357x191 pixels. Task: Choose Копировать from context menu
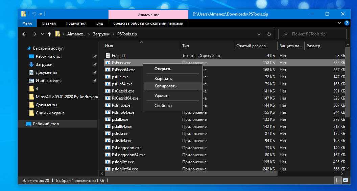(x=165, y=86)
